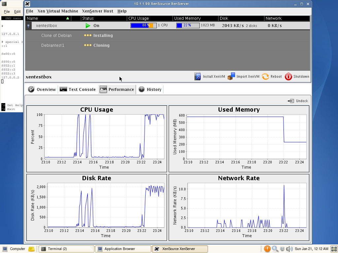The image size is (338, 253).
Task: Undock the performance panel
Action: (x=298, y=101)
